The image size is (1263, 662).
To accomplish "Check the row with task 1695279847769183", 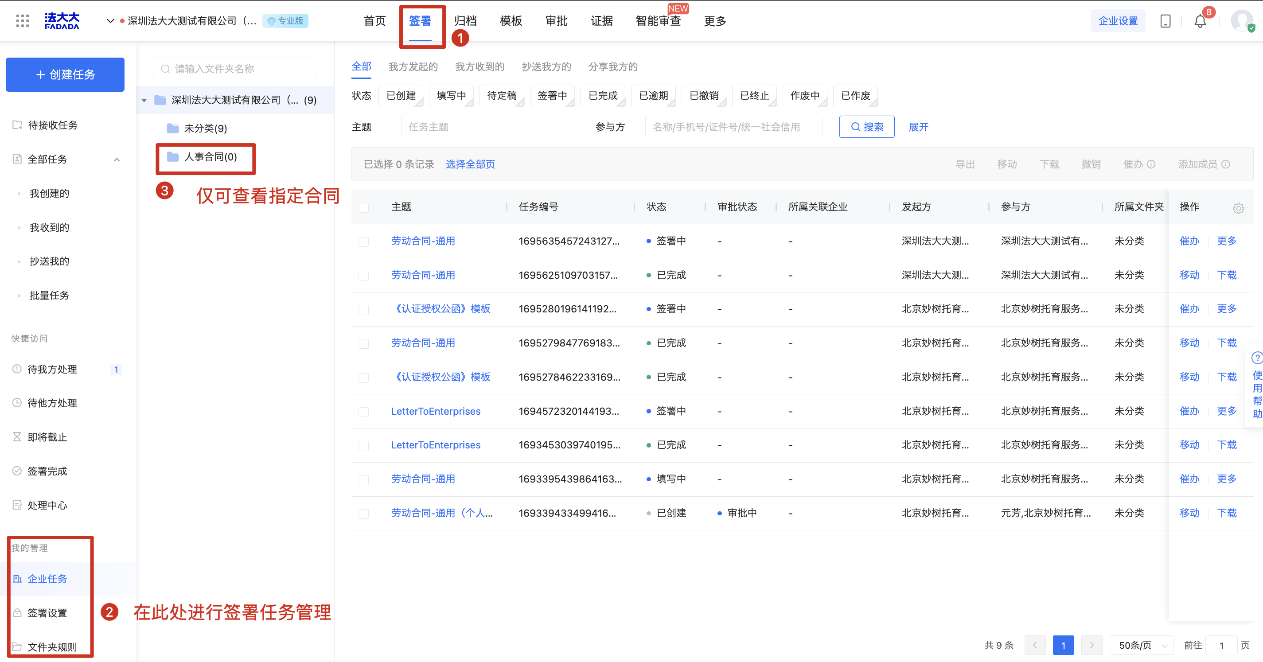I will [x=363, y=343].
